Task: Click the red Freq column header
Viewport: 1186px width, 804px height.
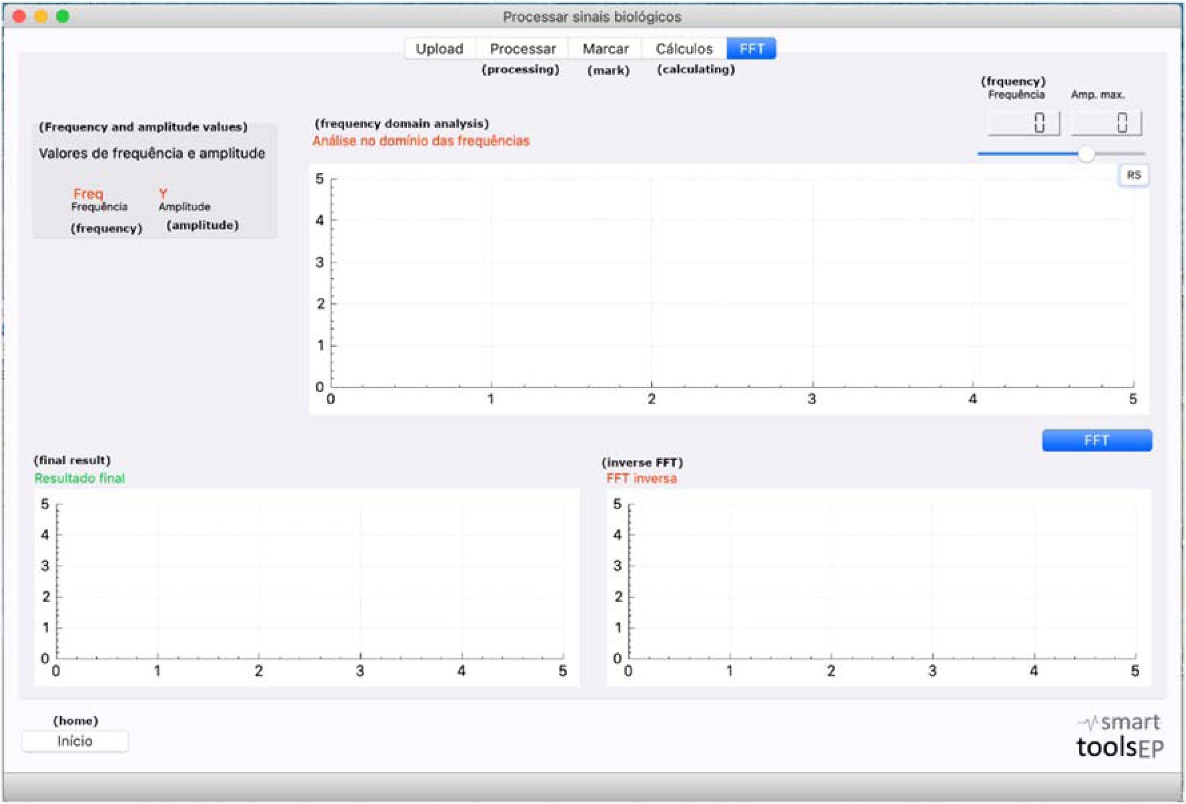Action: 88,194
